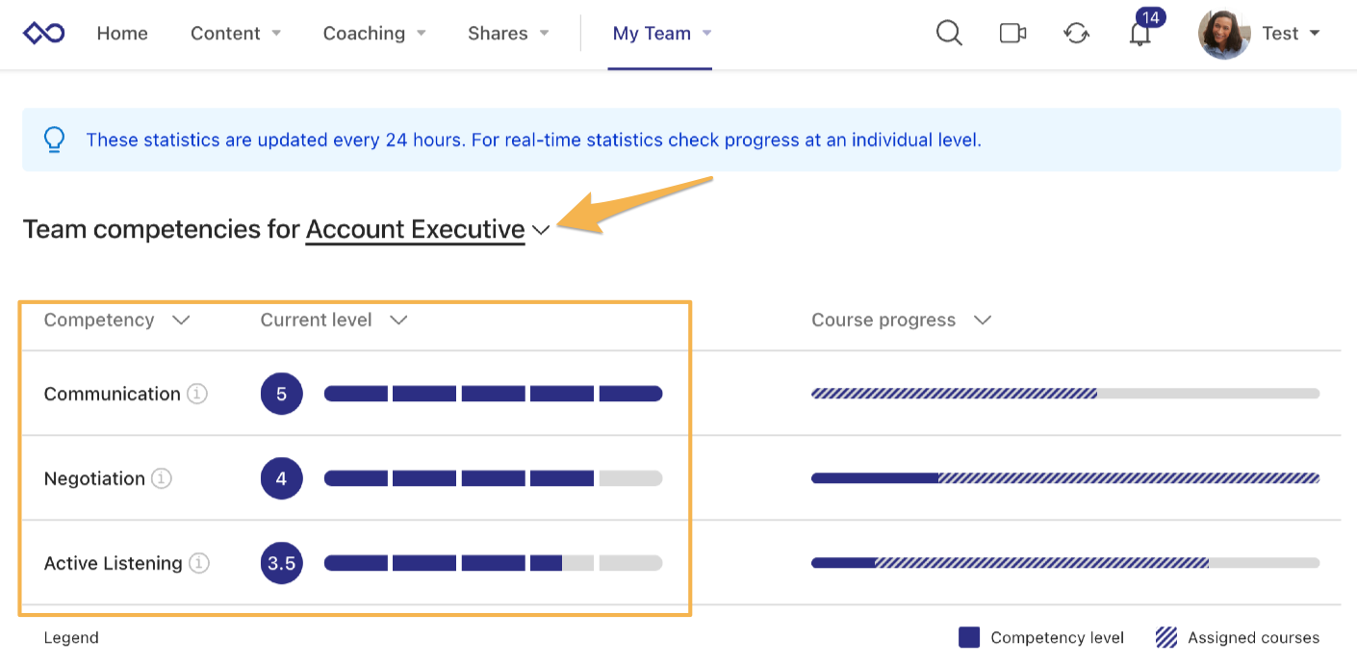Click the sync/refresh icon
This screenshot has height=666, width=1357.
tap(1076, 33)
